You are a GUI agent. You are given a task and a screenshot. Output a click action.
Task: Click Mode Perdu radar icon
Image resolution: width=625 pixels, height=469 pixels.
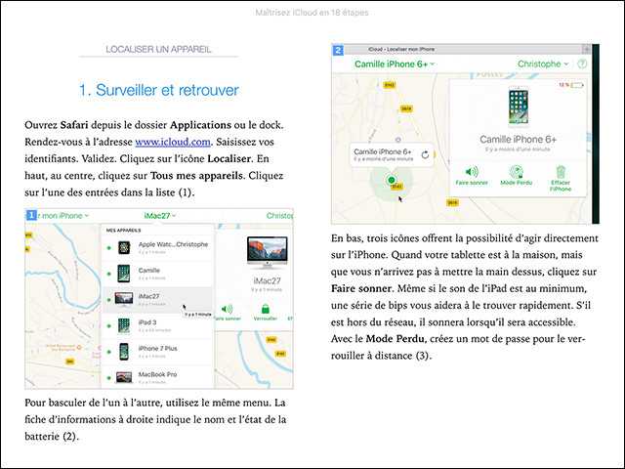point(517,172)
